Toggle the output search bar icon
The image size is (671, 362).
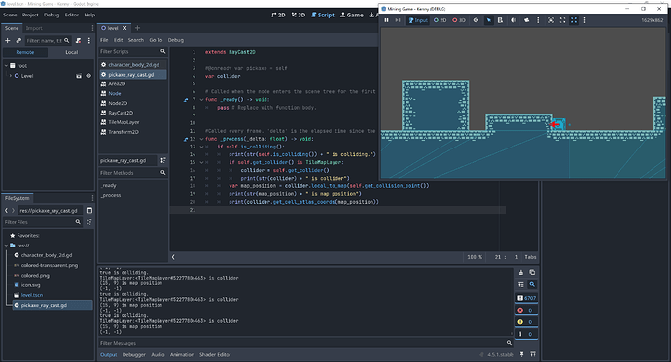(x=532, y=284)
